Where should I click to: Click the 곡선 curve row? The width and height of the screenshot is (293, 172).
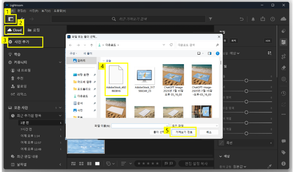click(246, 143)
